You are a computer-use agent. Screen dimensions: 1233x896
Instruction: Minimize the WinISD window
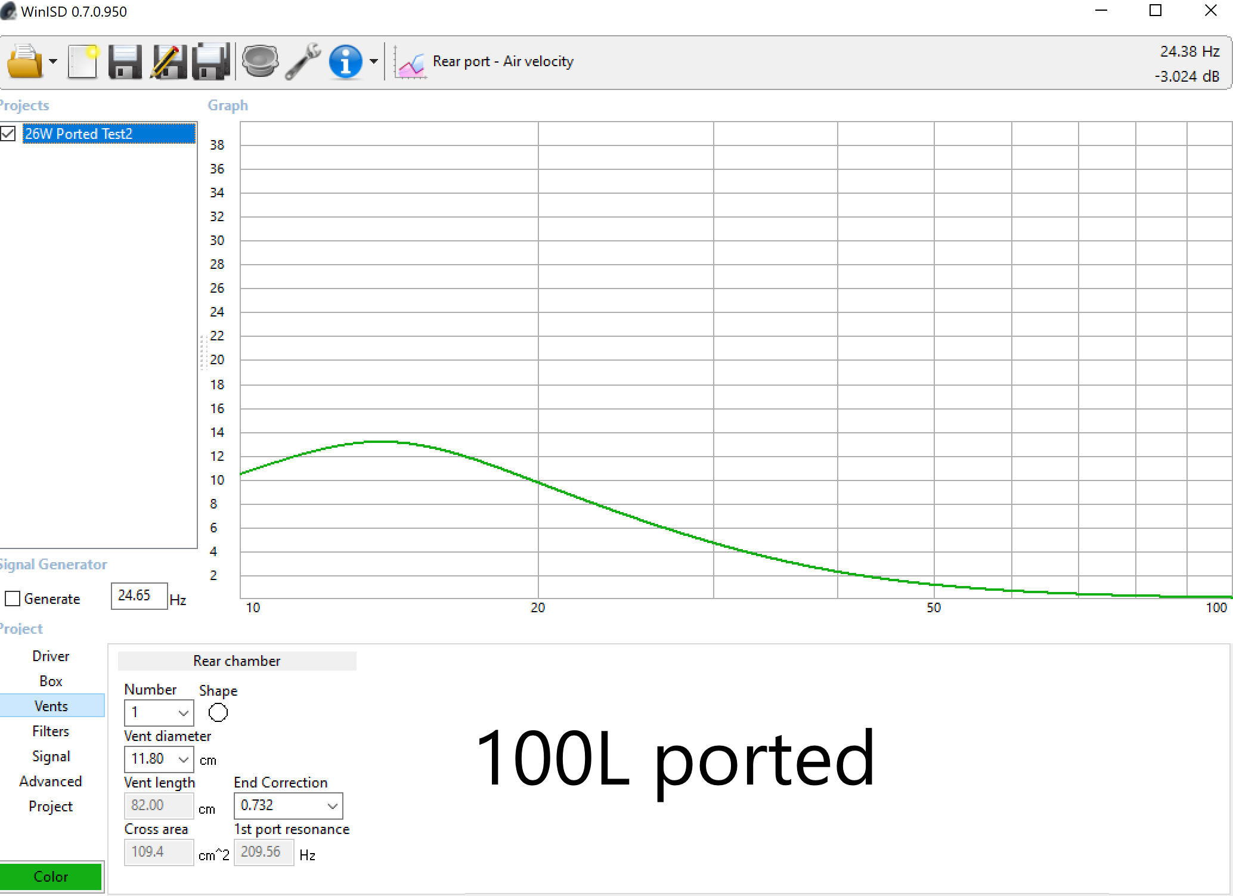1101,11
